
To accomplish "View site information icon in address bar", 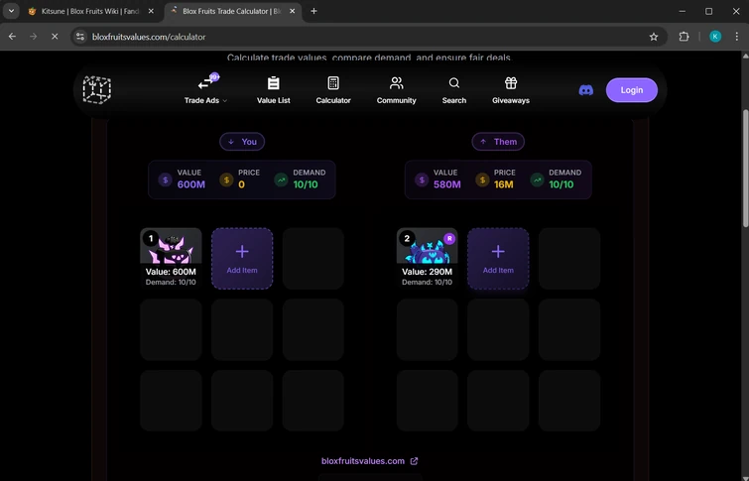I will click(80, 37).
